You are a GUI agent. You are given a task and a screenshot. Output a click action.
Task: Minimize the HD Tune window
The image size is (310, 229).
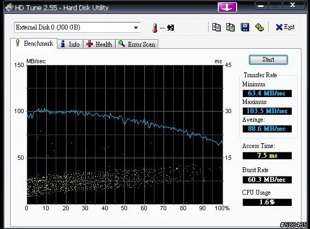(x=261, y=6)
